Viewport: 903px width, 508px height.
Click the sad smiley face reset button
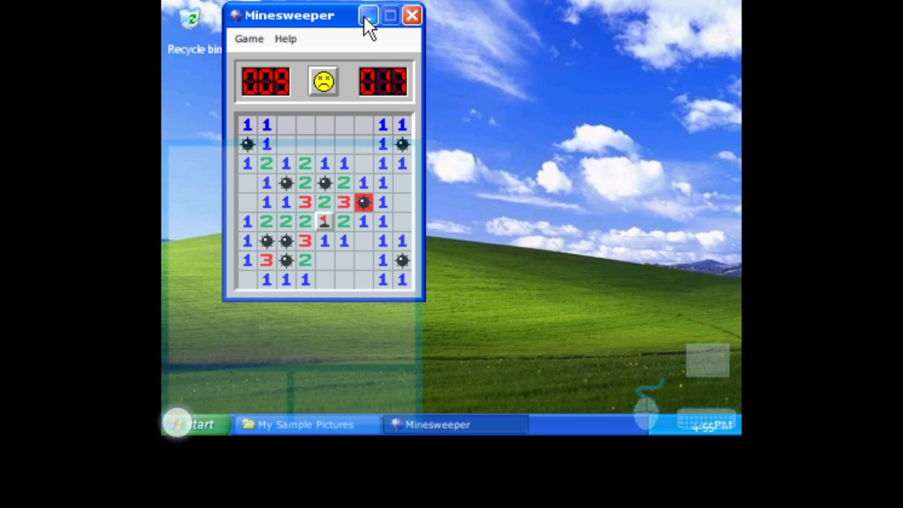point(323,81)
